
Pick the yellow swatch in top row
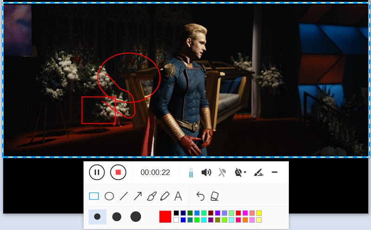[x=259, y=213]
